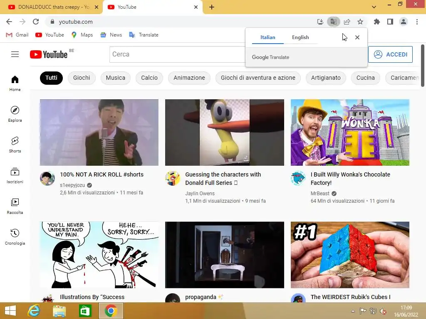Open the Windows Store from the taskbar
Image resolution: width=426 pixels, height=319 pixels.
pos(85,311)
